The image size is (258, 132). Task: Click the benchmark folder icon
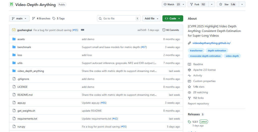pos(14,47)
